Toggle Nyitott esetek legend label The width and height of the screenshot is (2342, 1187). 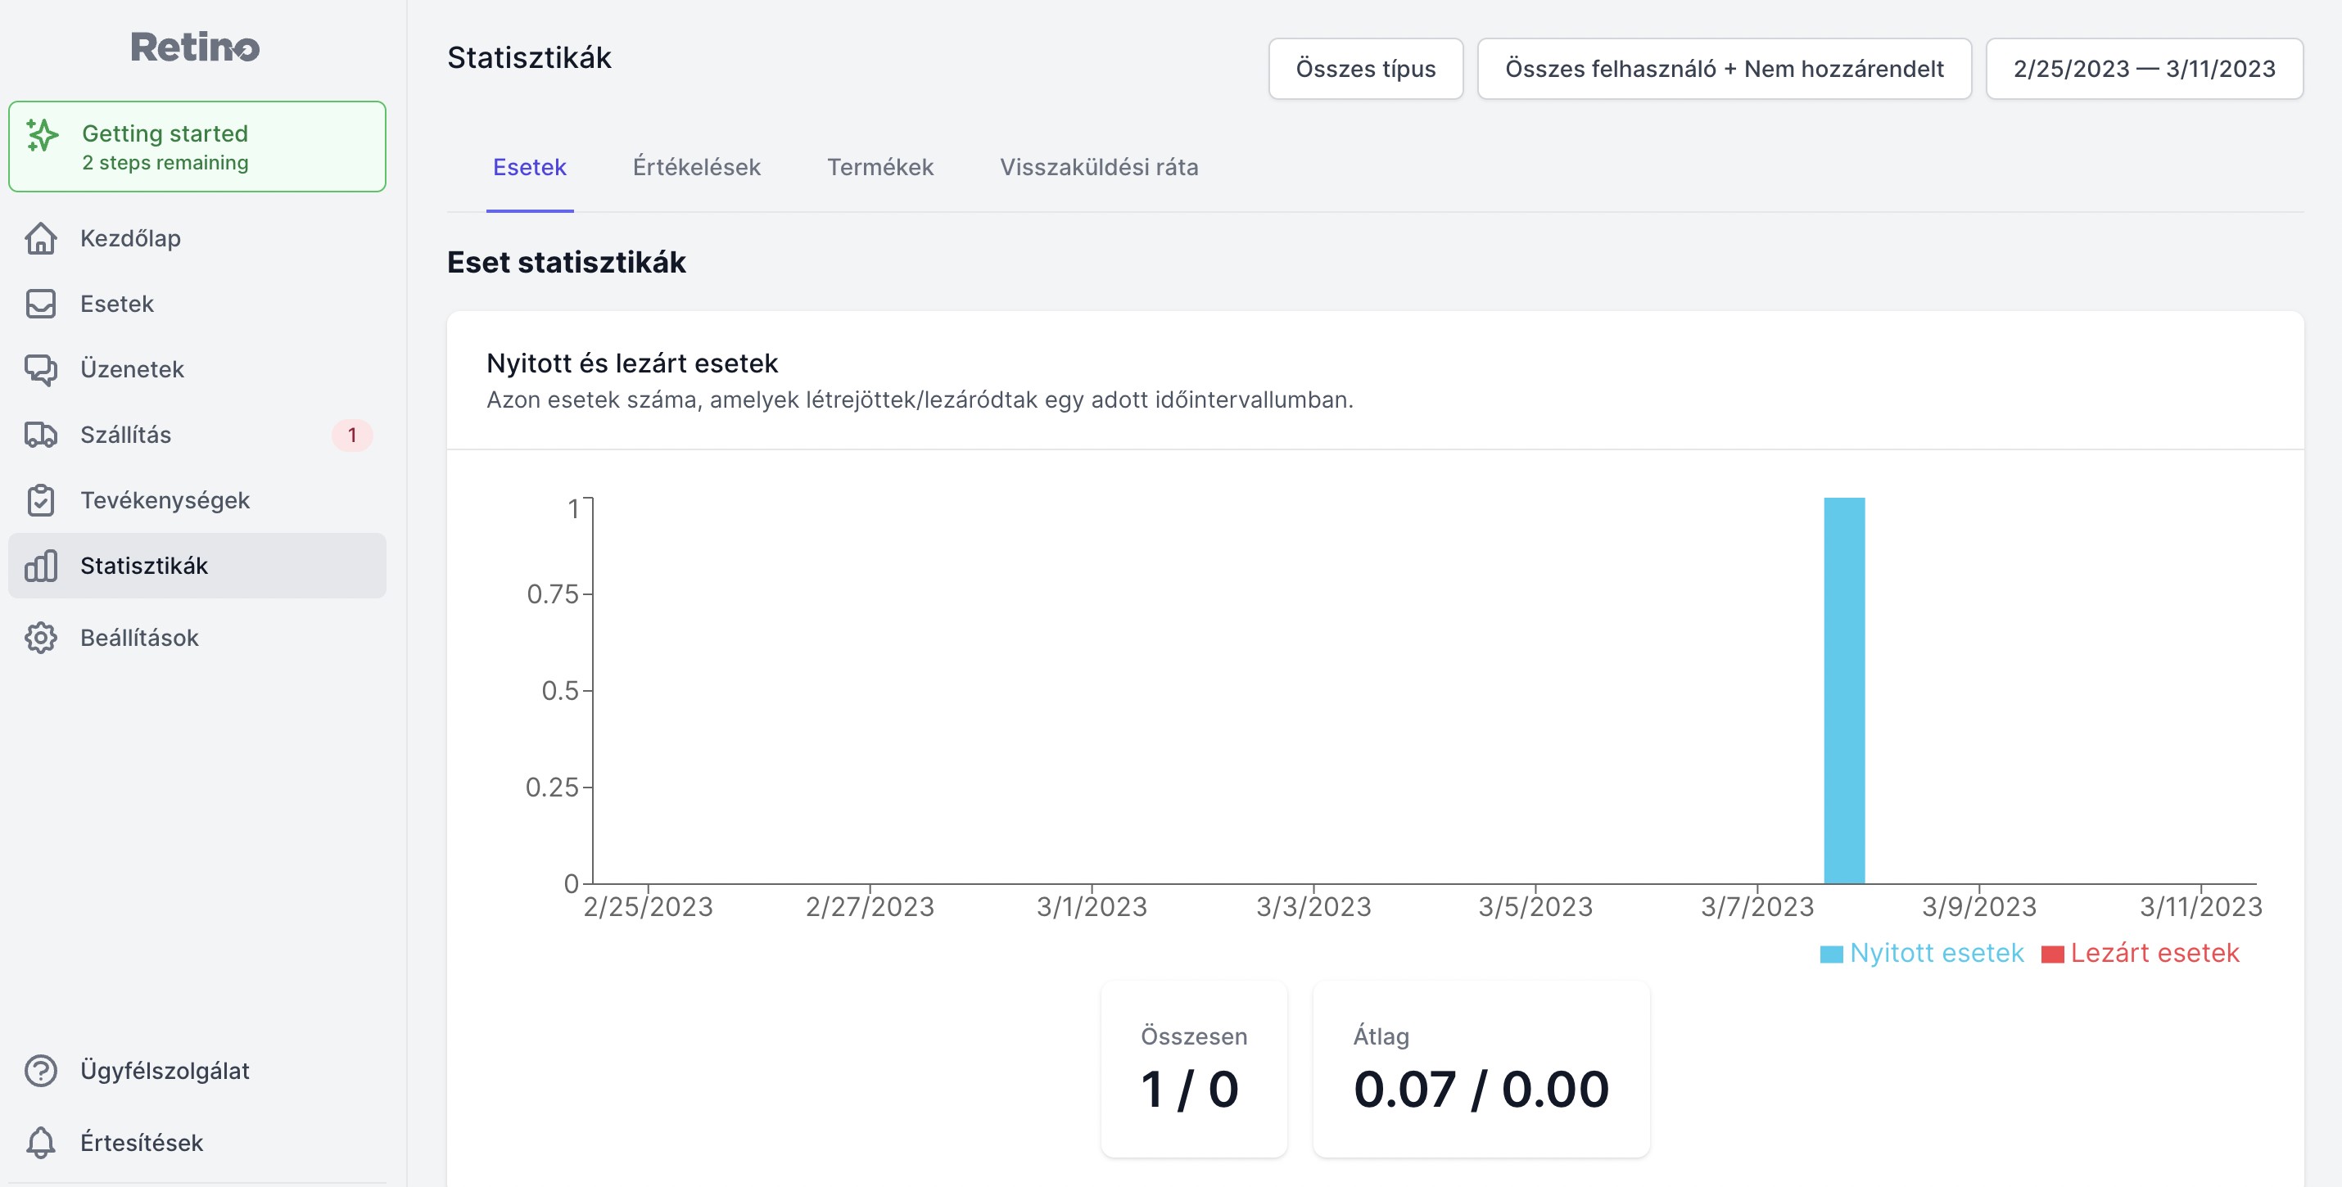1937,953
